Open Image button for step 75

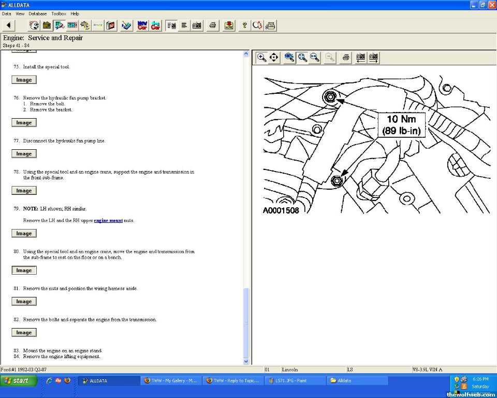[24, 80]
